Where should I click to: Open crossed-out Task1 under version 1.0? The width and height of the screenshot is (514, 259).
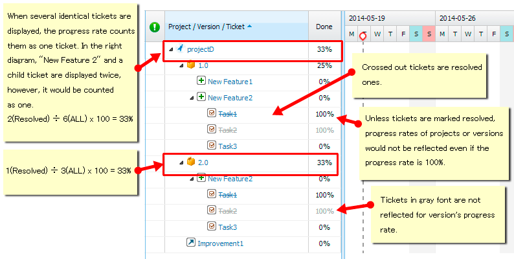[227, 113]
